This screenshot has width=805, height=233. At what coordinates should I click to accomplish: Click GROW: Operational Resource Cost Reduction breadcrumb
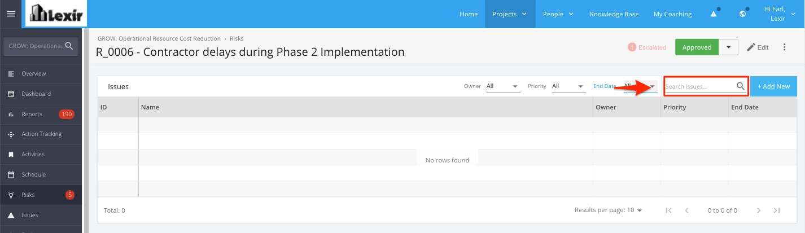159,39
